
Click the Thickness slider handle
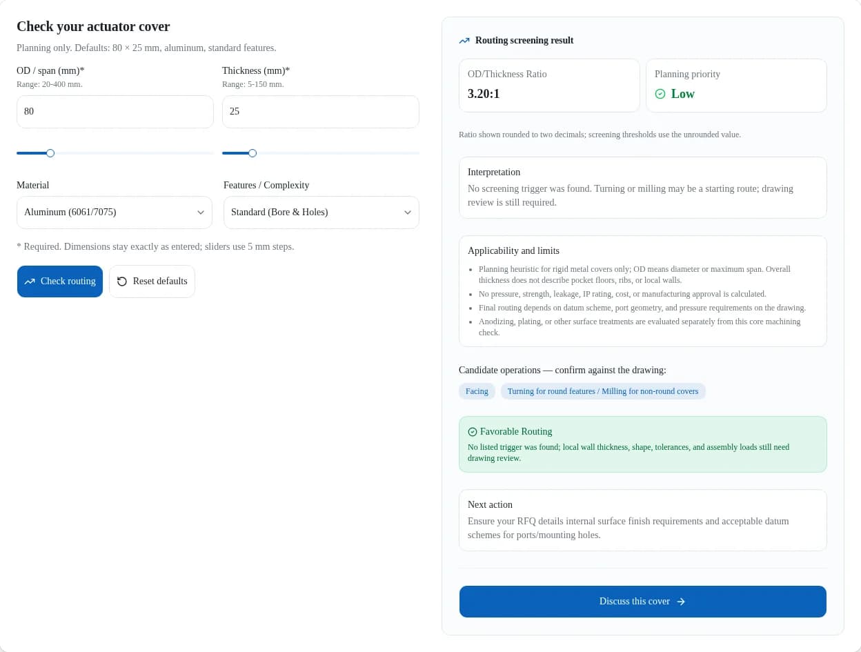[253, 153]
